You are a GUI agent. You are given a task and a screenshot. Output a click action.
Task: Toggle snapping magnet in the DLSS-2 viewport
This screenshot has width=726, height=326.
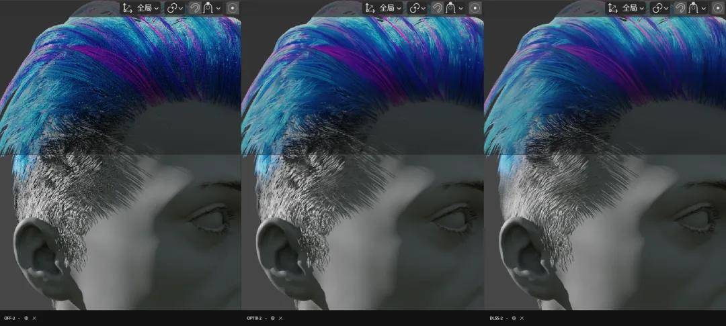(x=679, y=8)
